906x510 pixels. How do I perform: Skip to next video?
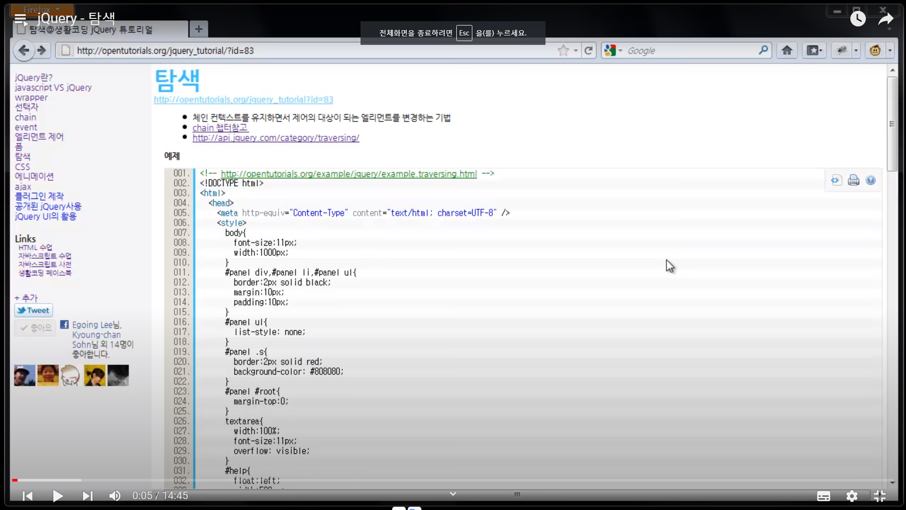(x=87, y=496)
